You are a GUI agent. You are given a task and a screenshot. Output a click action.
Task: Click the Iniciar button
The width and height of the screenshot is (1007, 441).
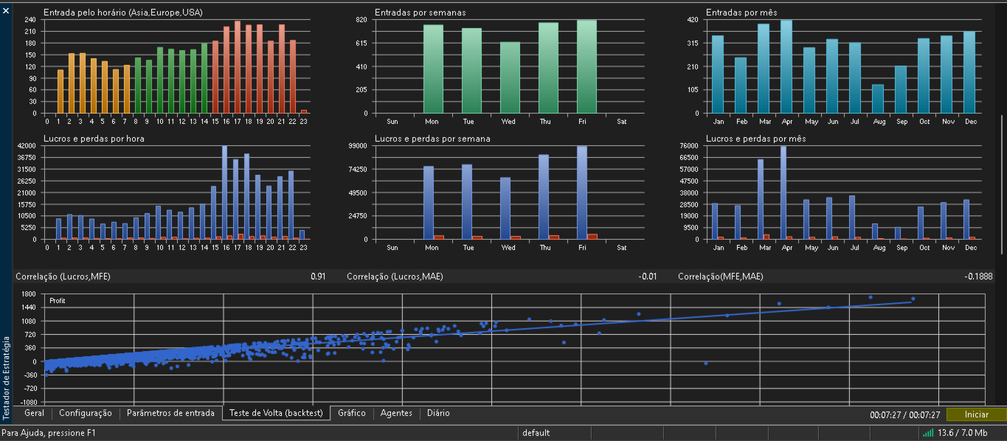976,414
